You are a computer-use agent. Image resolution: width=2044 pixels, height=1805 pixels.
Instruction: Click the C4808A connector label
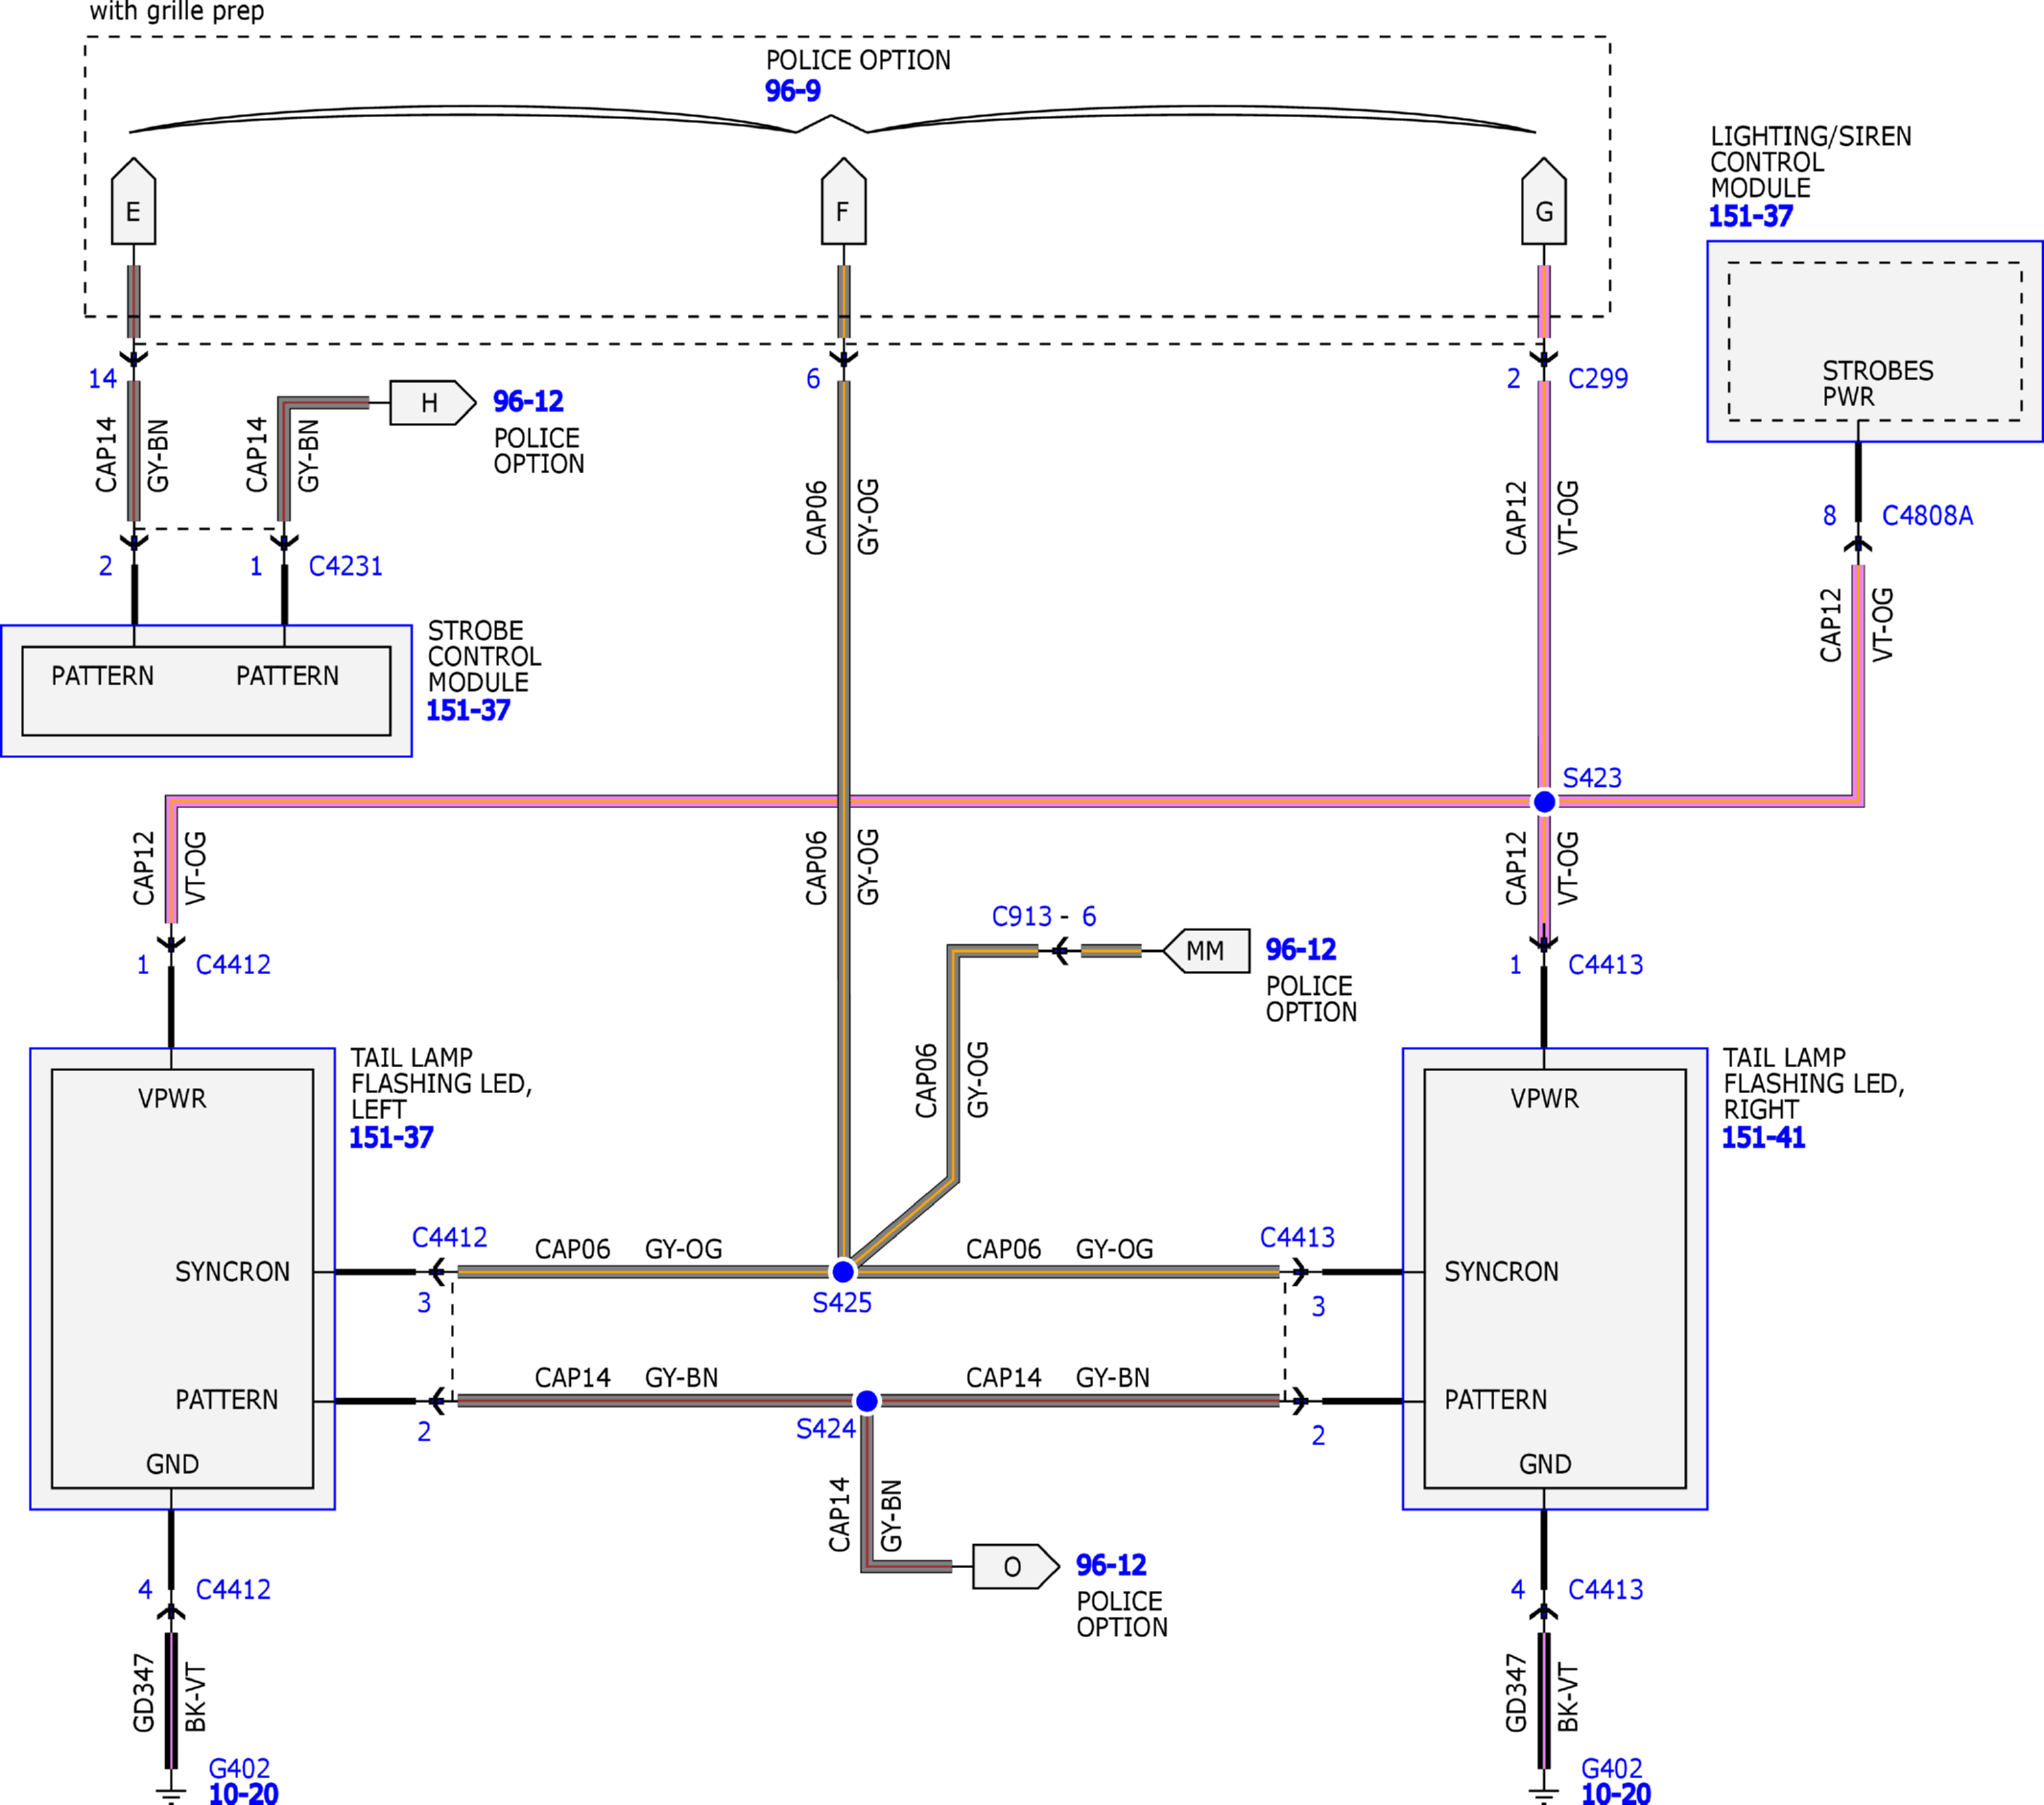[x=1927, y=515]
